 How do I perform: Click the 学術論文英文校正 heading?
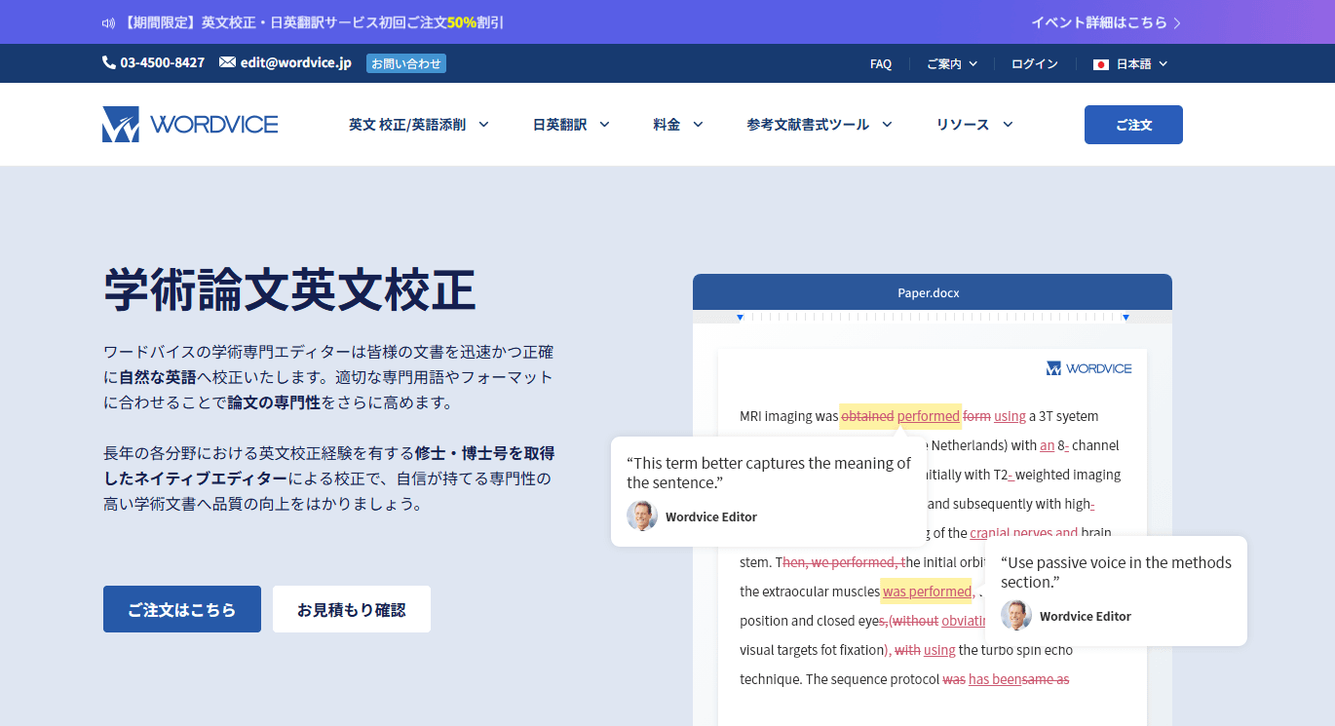coord(289,289)
